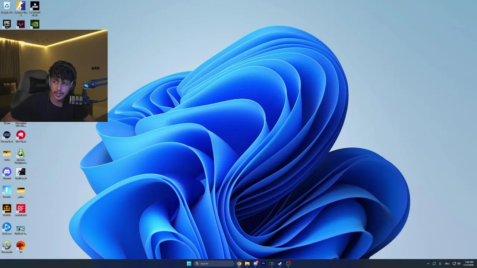Click the taskbar Search box
Image resolution: width=477 pixels, height=268 pixels.
[x=214, y=264]
